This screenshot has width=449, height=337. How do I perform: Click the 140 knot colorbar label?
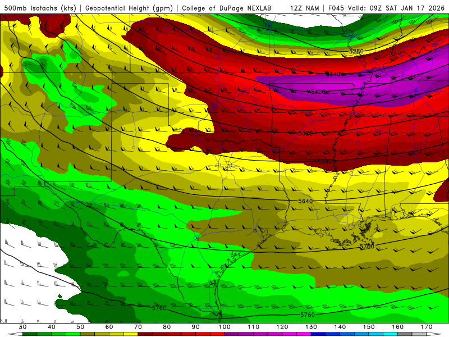point(340,327)
